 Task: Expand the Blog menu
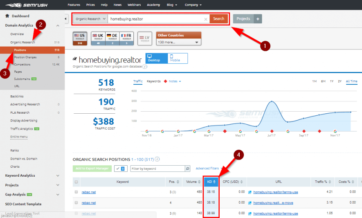click(172, 5)
